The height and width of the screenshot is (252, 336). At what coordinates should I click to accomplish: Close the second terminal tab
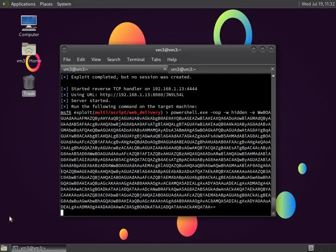click(x=272, y=69)
